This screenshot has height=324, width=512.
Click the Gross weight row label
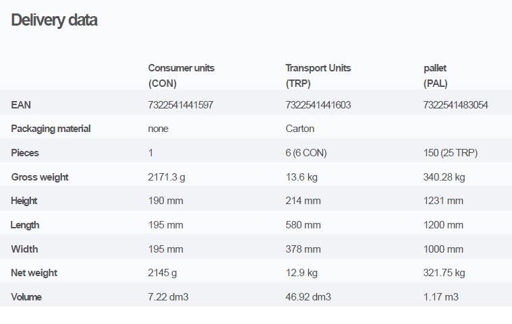click(40, 177)
